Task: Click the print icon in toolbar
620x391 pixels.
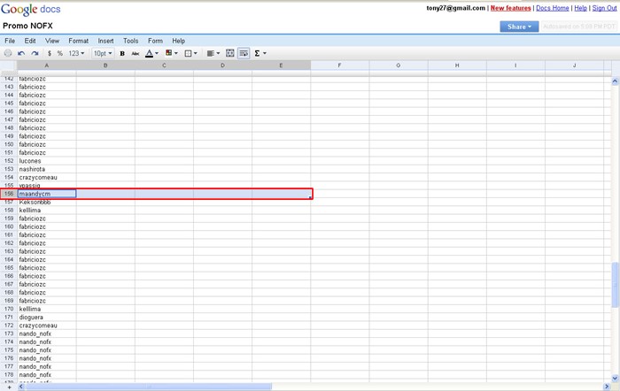Action: 8,53
